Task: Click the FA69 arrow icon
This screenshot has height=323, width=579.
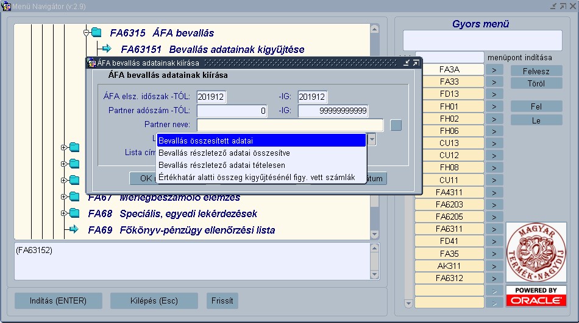Action: click(x=74, y=229)
